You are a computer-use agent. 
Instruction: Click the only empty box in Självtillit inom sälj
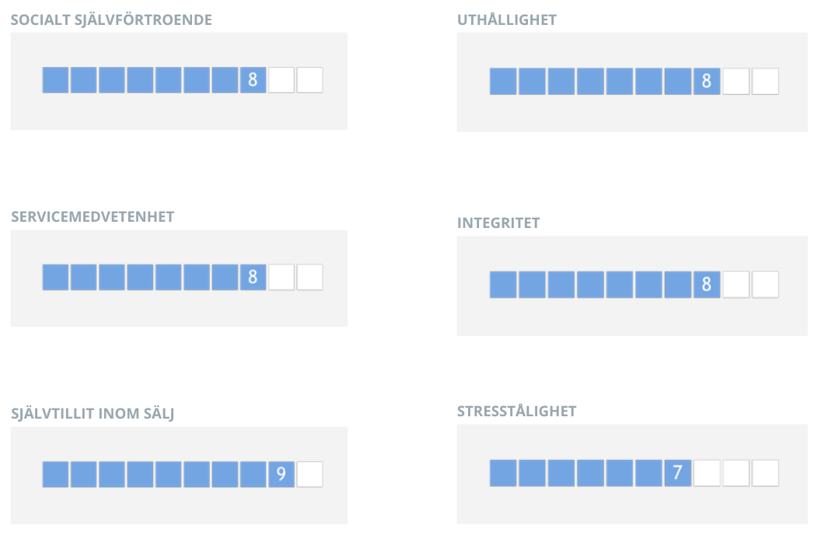(309, 475)
